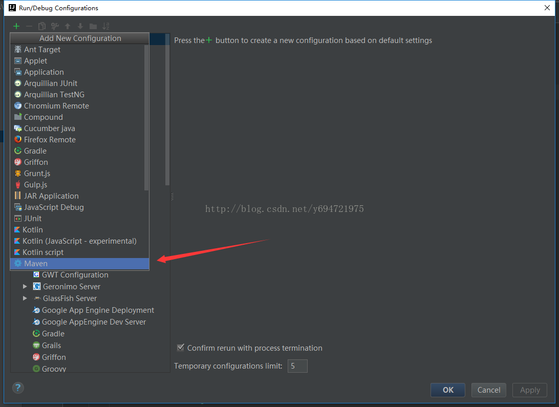Image resolution: width=559 pixels, height=407 pixels.
Task: Click the Cancel button
Action: (489, 390)
